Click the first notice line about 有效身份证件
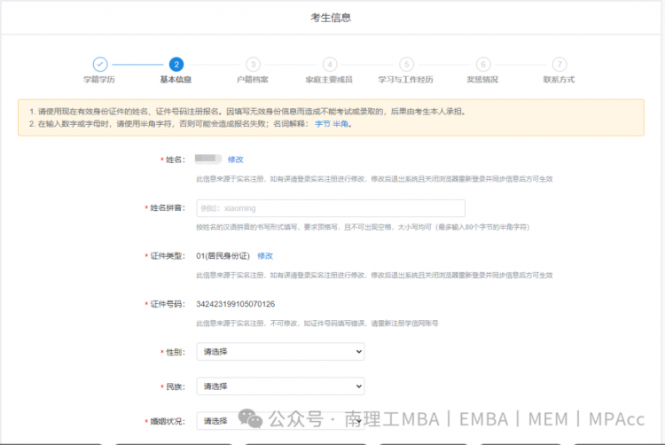The image size is (665, 445). pyautogui.click(x=248, y=112)
